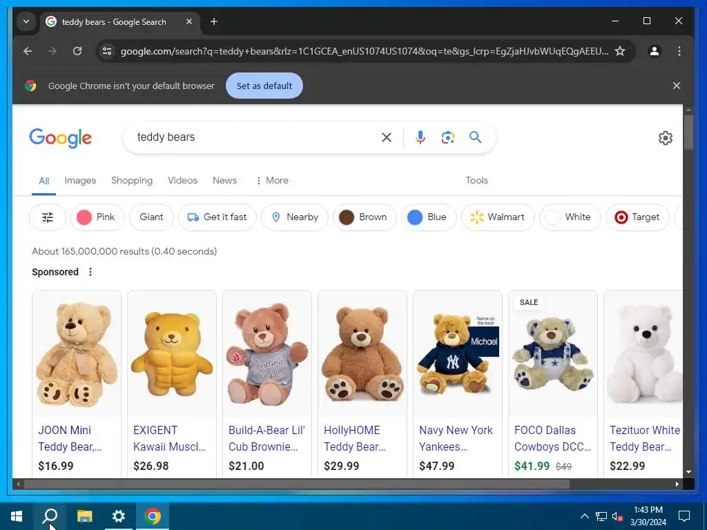707x530 pixels.
Task: Show hidden system tray icons
Action: [584, 516]
